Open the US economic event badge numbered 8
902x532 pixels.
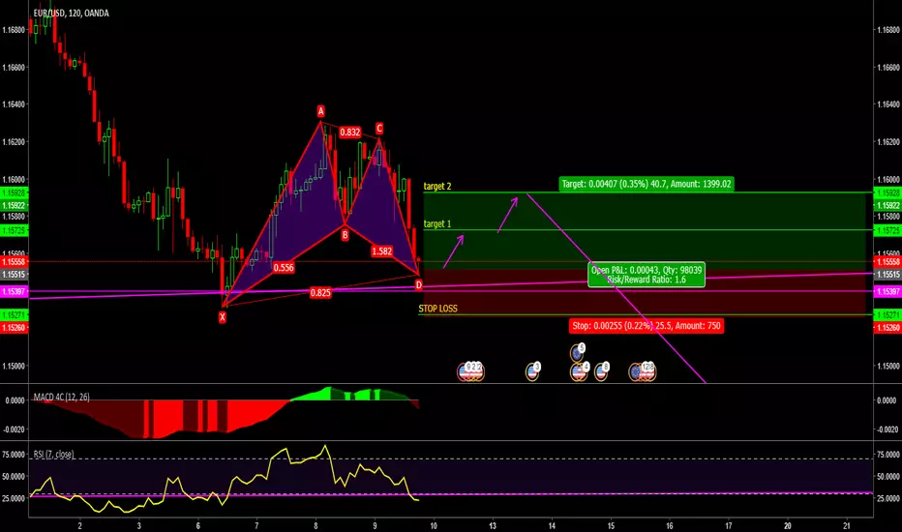601,371
